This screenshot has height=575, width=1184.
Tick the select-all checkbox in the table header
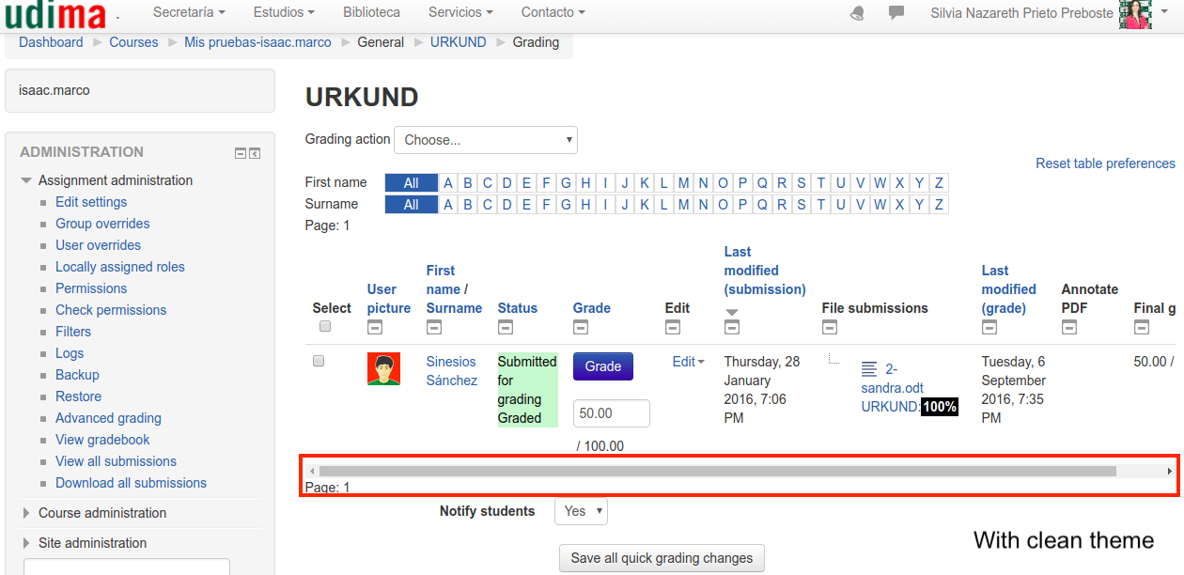click(325, 326)
